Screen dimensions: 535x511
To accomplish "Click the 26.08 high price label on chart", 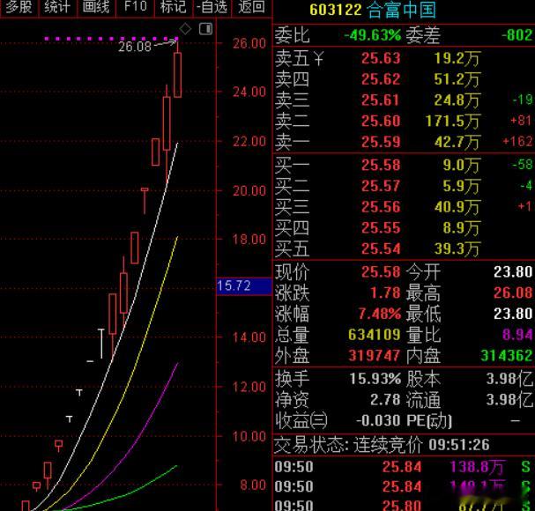I will click(x=135, y=47).
